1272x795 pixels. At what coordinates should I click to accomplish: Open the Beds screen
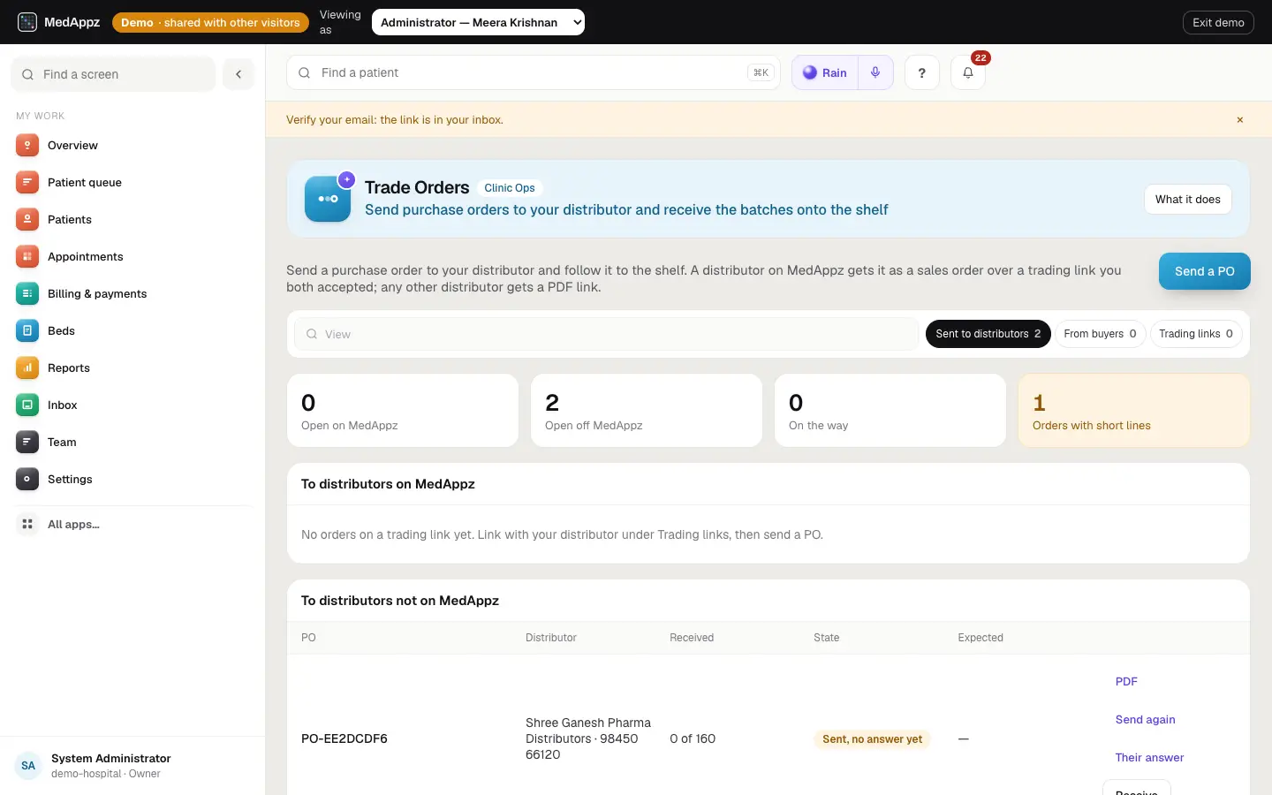(x=132, y=330)
